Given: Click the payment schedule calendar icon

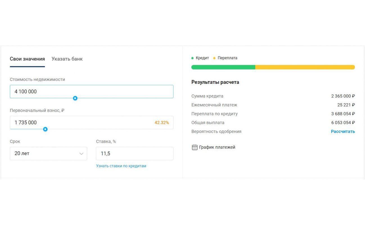Looking at the screenshot, I should (x=194, y=147).
